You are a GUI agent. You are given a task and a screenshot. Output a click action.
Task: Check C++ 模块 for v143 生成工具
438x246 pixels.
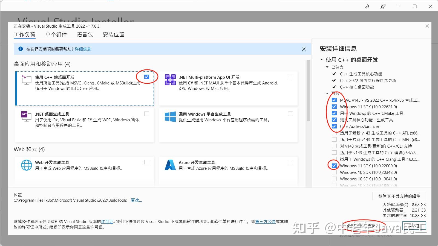pos(334,153)
